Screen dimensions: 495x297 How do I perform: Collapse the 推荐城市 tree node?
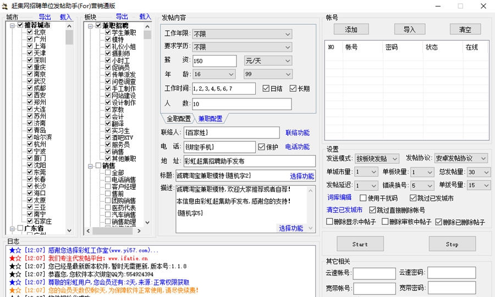[x=12, y=25]
